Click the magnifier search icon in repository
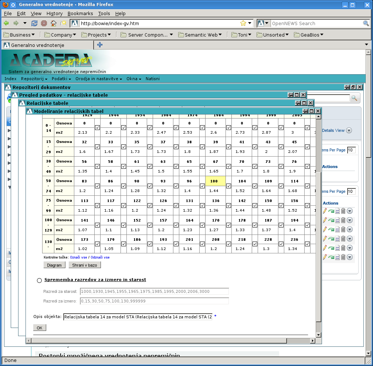This screenshot has height=366, width=373. [x=354, y=98]
